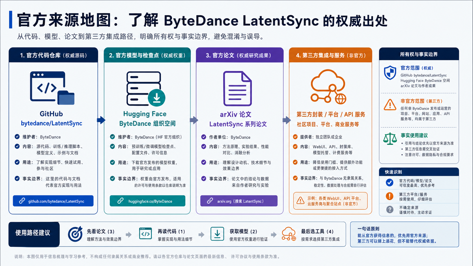
Task: Click the green balance scales icon
Action: click(390, 139)
